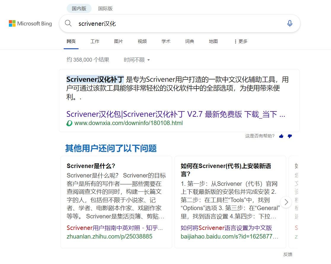Click the green downxia site favicon
The image size is (331, 264).
(69, 123)
